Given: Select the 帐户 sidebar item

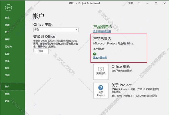Looking at the screenshot, I should pos(13,87).
